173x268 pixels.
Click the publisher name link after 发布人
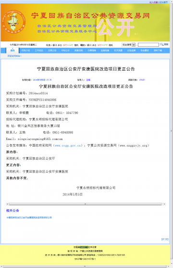point(88,80)
